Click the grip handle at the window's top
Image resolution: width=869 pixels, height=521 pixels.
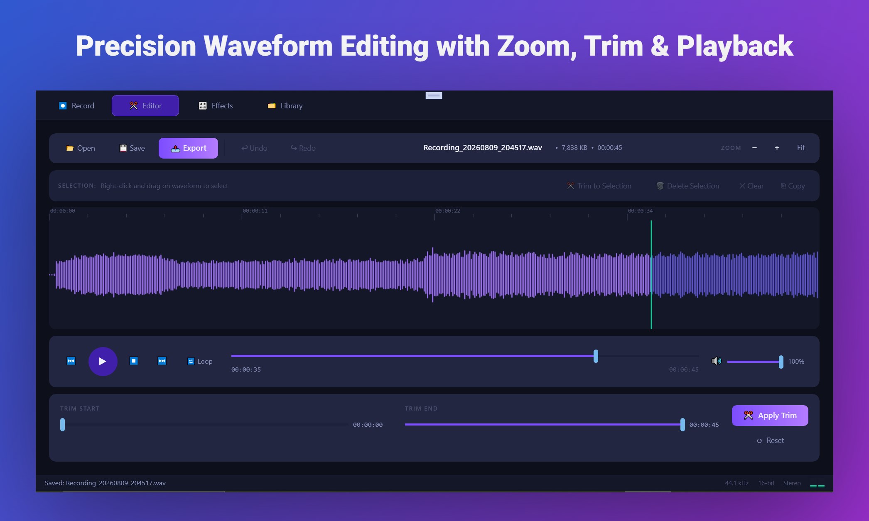point(434,95)
